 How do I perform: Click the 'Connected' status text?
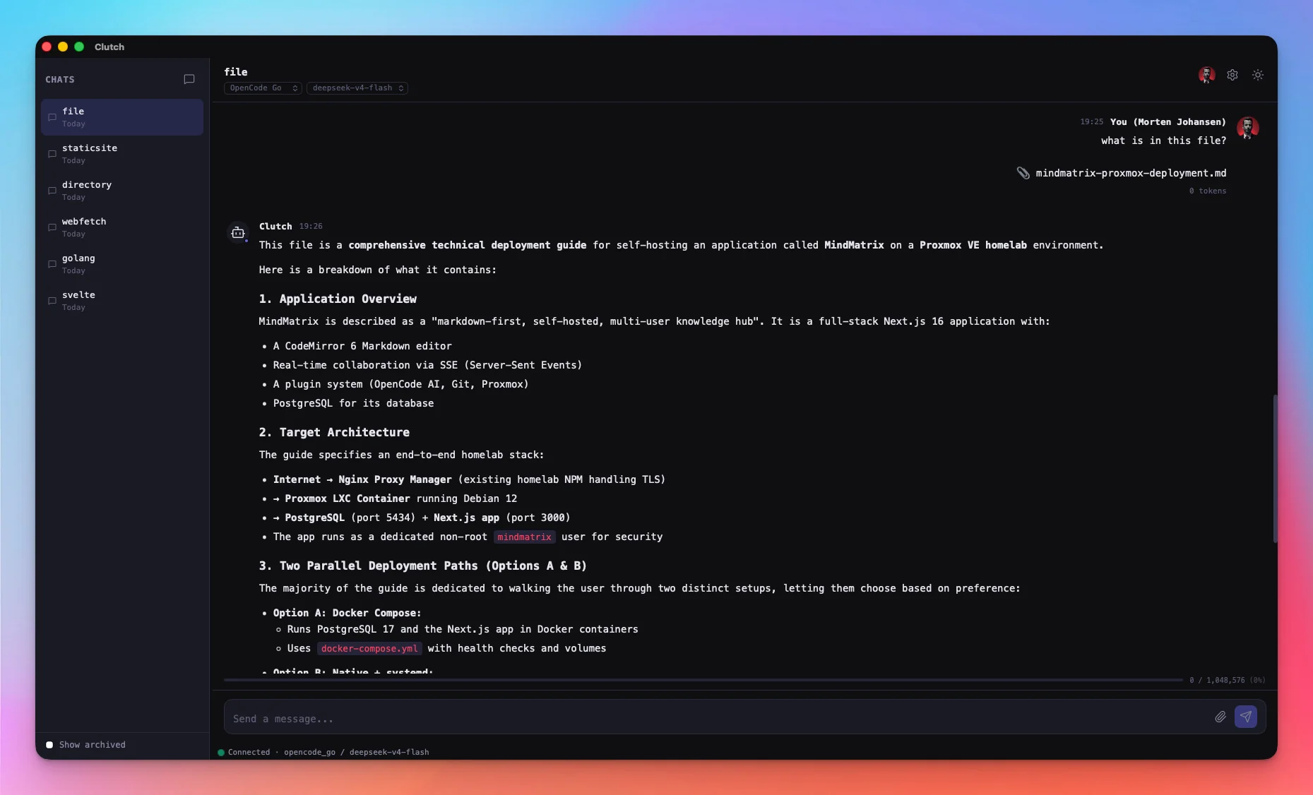(249, 753)
